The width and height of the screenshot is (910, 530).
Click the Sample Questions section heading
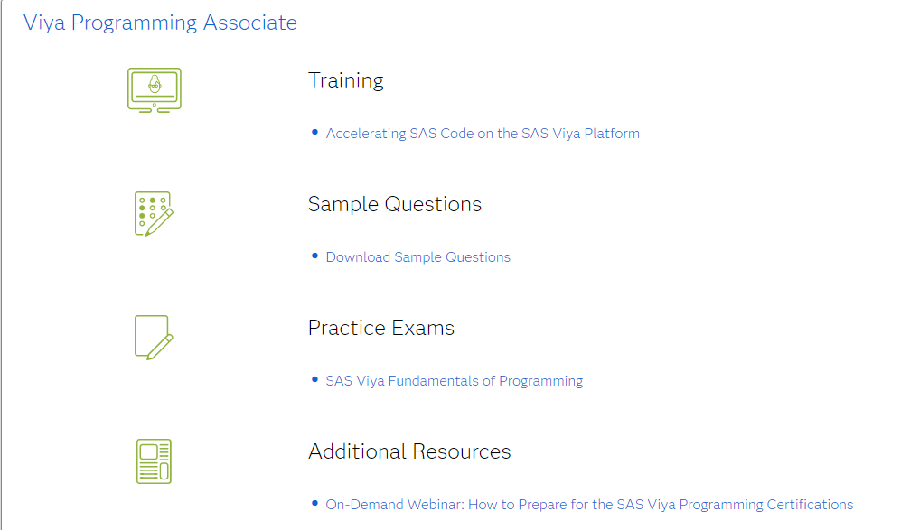395,204
